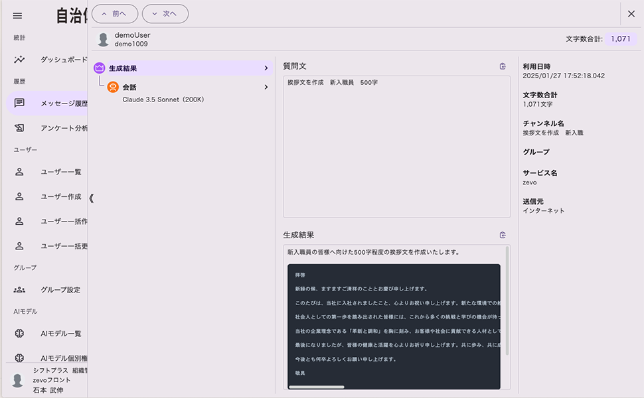This screenshot has height=398, width=644.
Task: Click the 1,071文字 value
Action: 537,105
